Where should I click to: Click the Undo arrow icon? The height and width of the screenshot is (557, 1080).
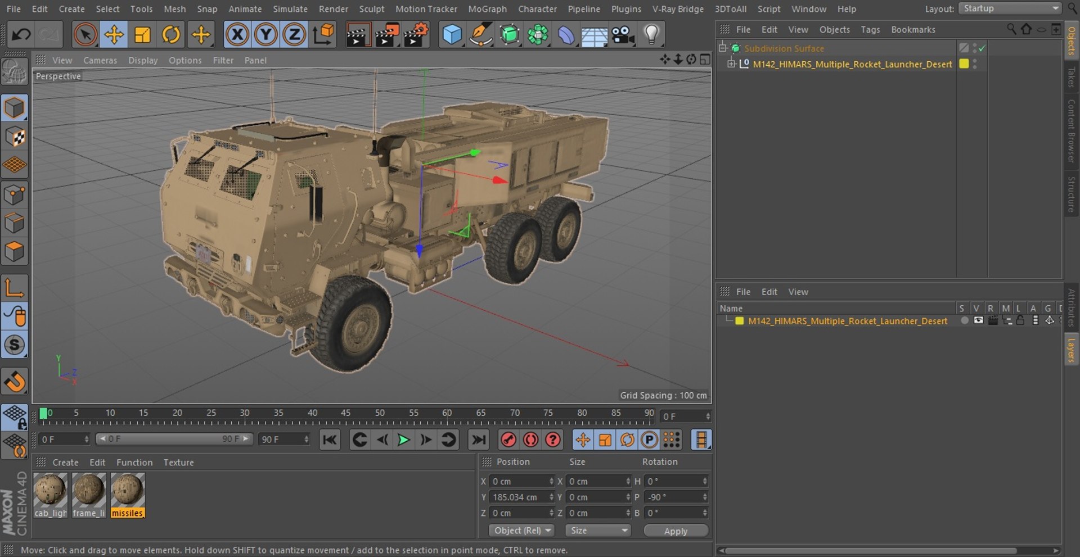pyautogui.click(x=21, y=35)
